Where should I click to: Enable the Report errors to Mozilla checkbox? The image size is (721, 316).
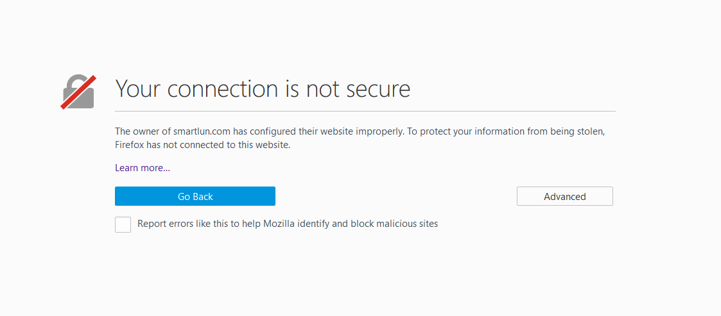coord(123,224)
